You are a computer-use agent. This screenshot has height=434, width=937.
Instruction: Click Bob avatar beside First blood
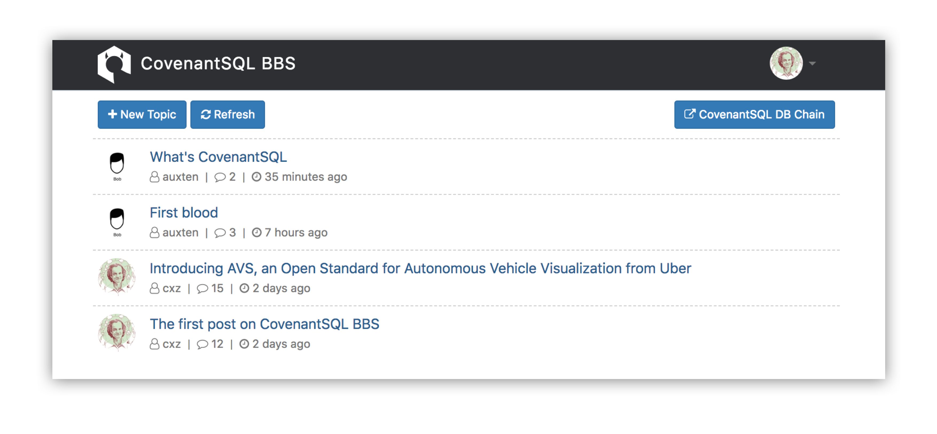coord(117,221)
